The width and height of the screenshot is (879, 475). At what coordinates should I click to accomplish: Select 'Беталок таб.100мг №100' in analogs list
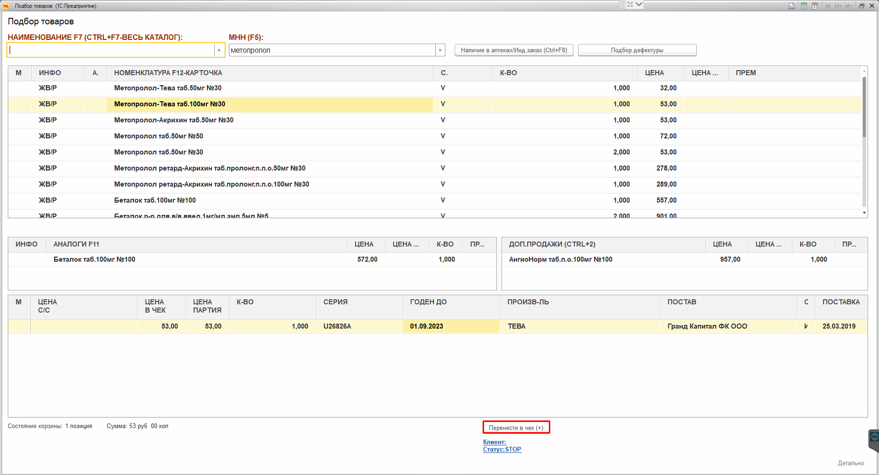[94, 259]
